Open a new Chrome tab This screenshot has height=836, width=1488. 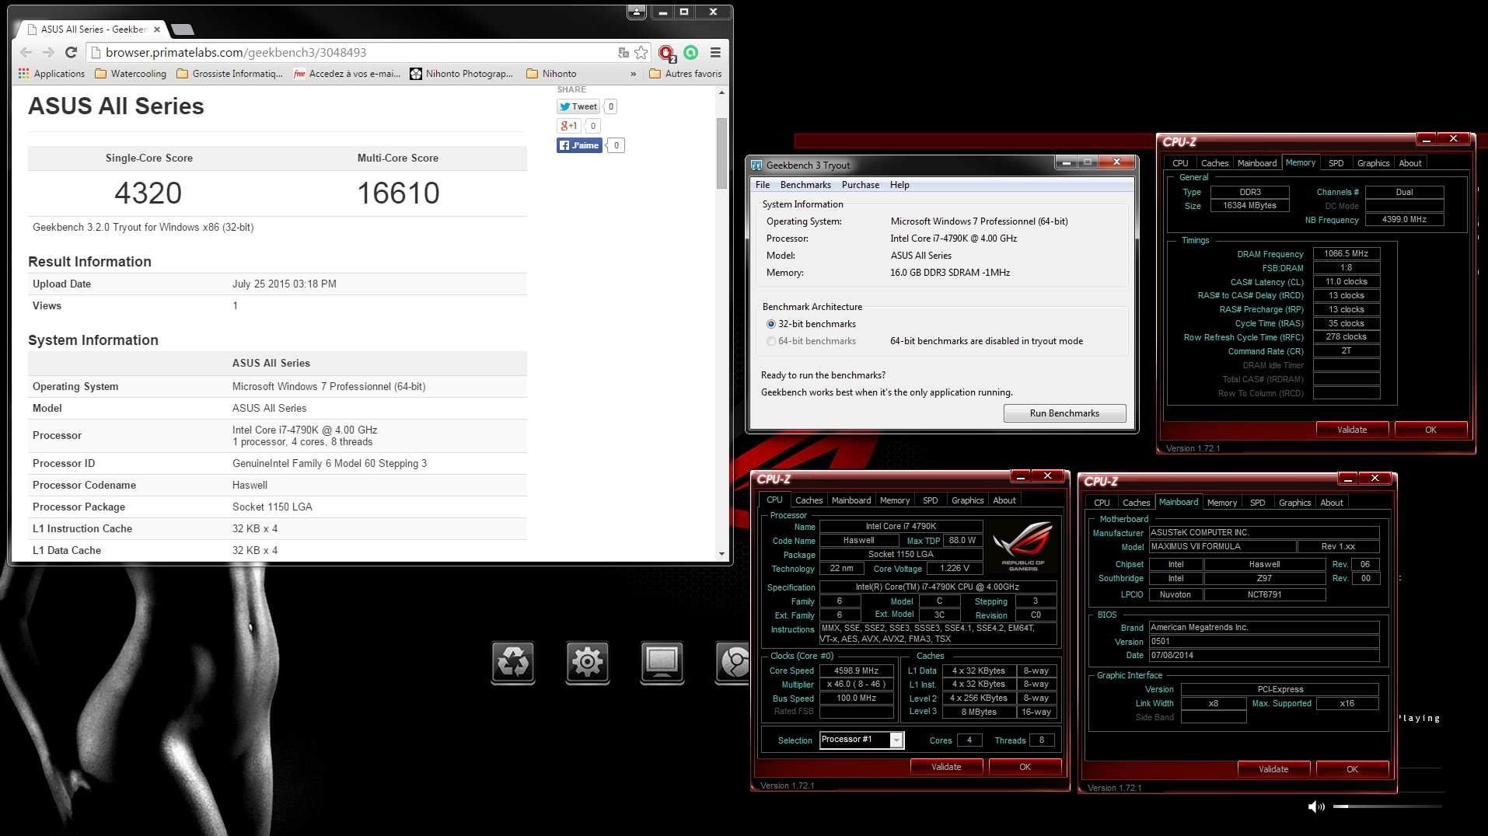pyautogui.click(x=183, y=30)
